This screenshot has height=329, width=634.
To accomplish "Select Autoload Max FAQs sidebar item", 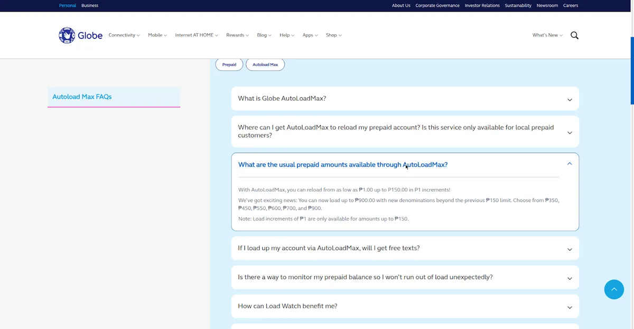I will (114, 97).
